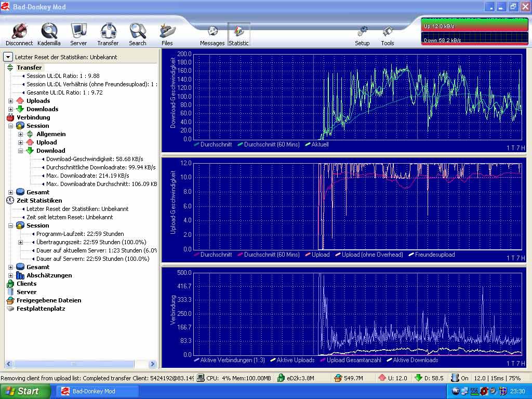The height and width of the screenshot is (399, 532).
Task: Expand the Downloads tree node
Action: (10, 109)
